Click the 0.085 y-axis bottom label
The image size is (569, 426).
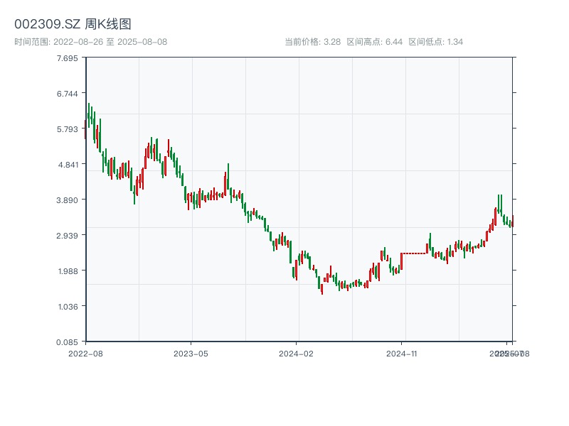[x=68, y=342]
